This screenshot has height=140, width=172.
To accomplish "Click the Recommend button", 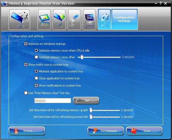I will [105, 131].
